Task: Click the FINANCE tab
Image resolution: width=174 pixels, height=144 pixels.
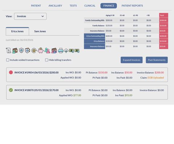Action: (109, 6)
